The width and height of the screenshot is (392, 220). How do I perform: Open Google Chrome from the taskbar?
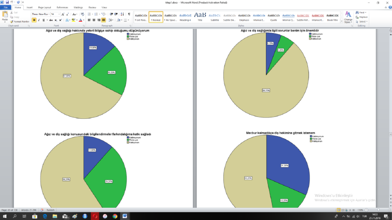(x=115, y=216)
